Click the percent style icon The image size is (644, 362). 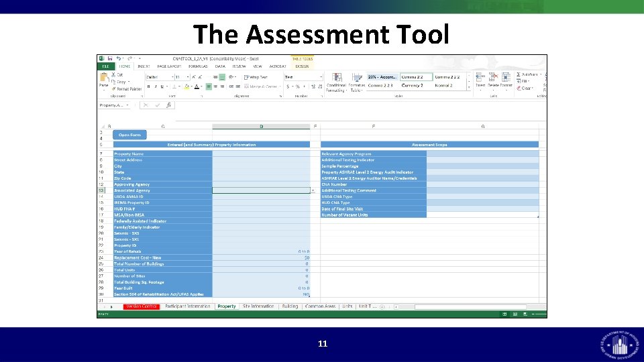coord(298,86)
